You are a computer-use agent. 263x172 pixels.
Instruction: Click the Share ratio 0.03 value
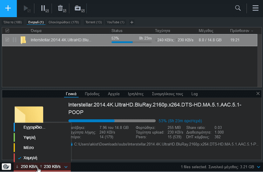point(218,128)
